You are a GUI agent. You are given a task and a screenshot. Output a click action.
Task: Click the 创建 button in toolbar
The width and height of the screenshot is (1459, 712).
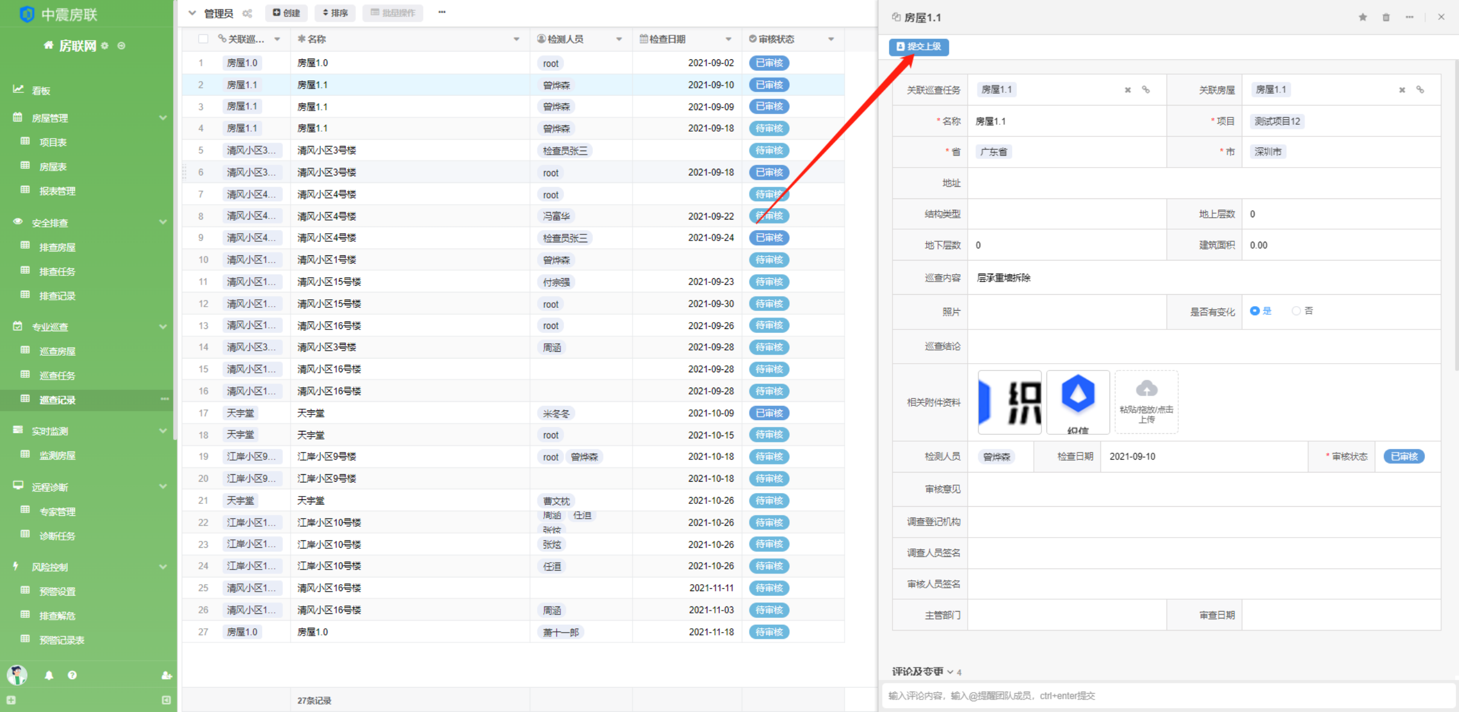tap(286, 13)
